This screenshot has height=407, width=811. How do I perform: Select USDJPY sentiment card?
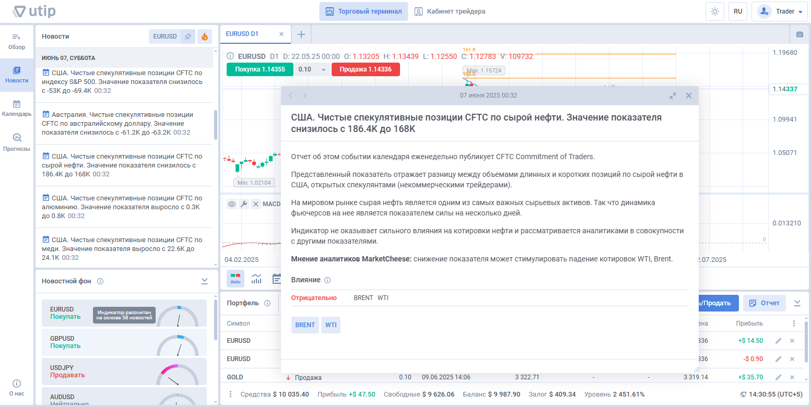click(124, 371)
